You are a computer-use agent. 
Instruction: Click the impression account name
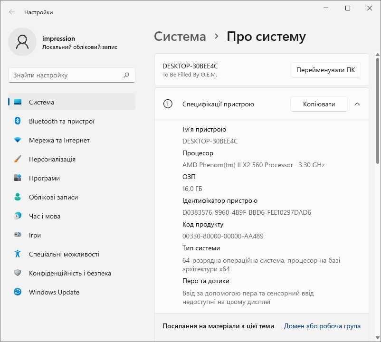coord(58,38)
